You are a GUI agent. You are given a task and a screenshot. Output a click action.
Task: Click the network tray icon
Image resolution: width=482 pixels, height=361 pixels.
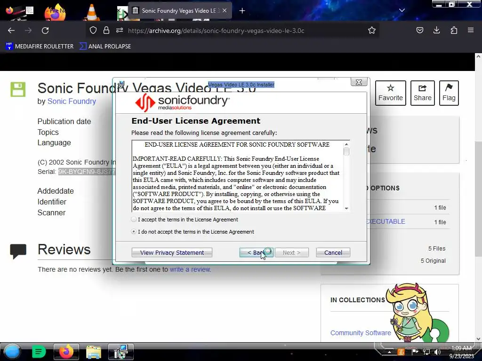coord(426,352)
